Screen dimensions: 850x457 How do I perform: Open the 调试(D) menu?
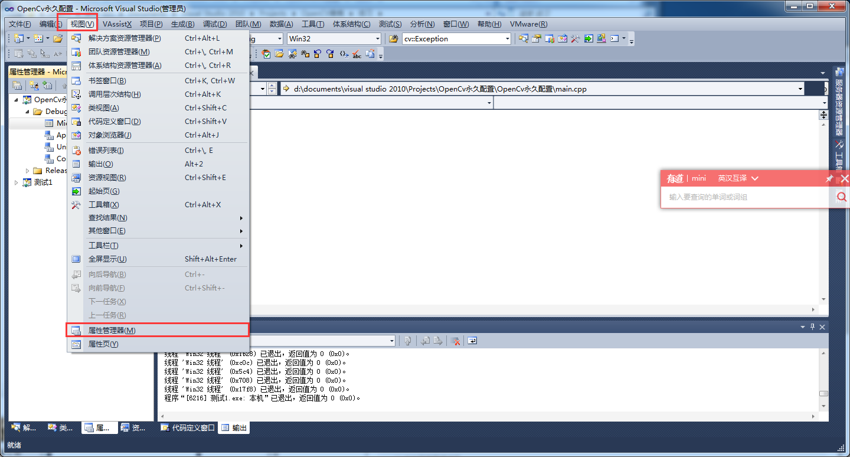coord(215,24)
